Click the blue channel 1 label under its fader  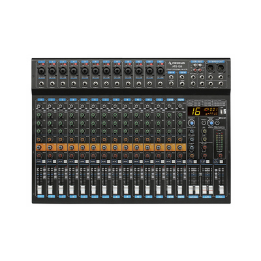(40, 196)
